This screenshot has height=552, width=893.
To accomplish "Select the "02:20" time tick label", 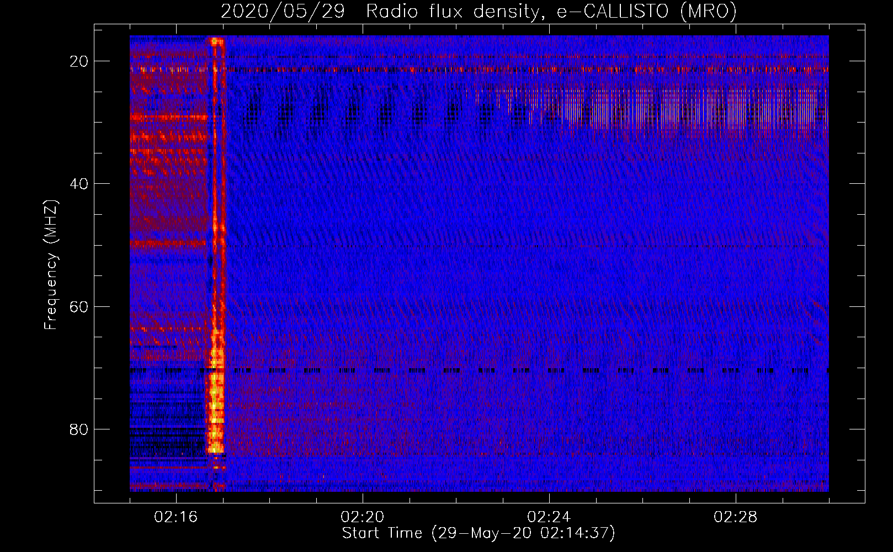I will [363, 517].
